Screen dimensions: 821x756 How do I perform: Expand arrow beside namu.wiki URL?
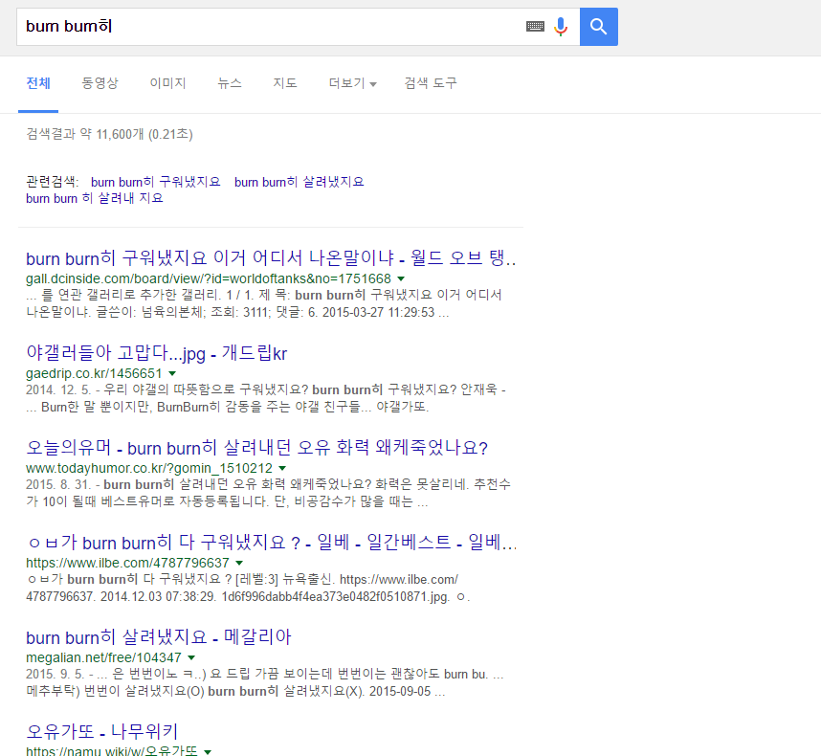coord(208,752)
